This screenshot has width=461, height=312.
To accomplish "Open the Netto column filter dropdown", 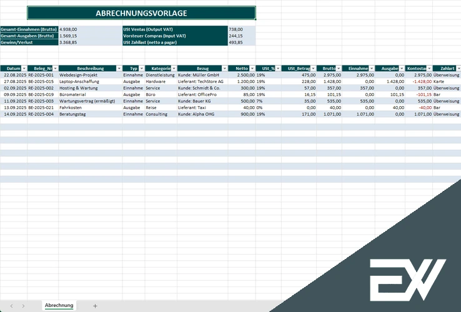I will point(252,69).
